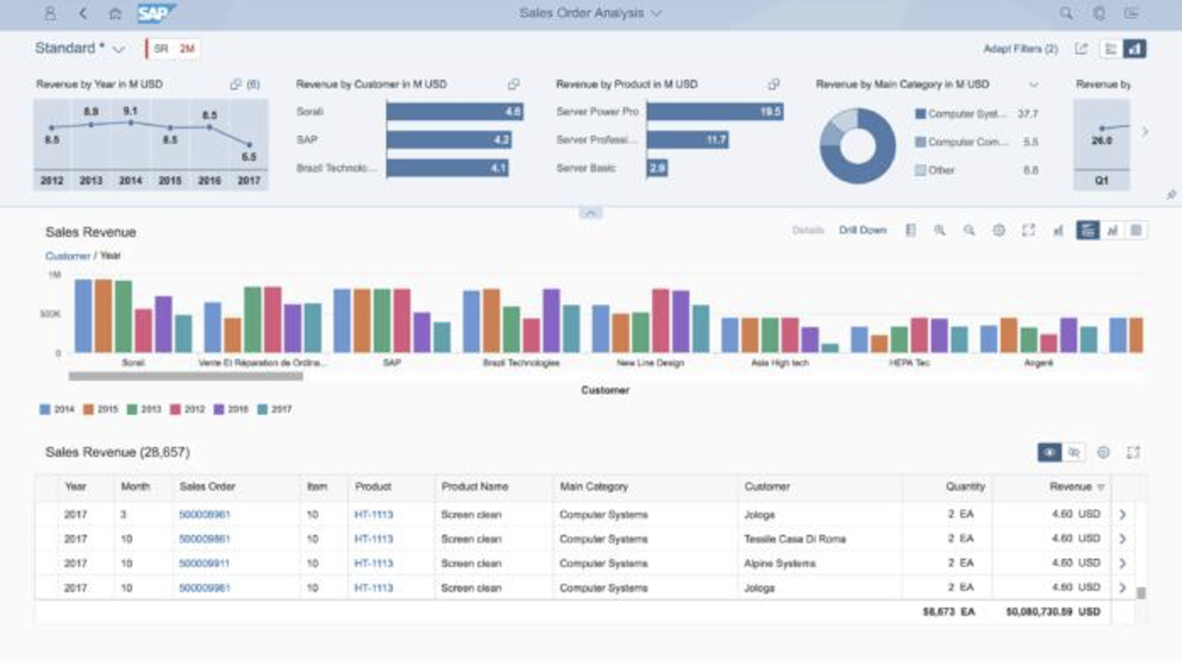The height and width of the screenshot is (661, 1182).
Task: Toggle the table eye show-details button
Action: (x=1049, y=453)
